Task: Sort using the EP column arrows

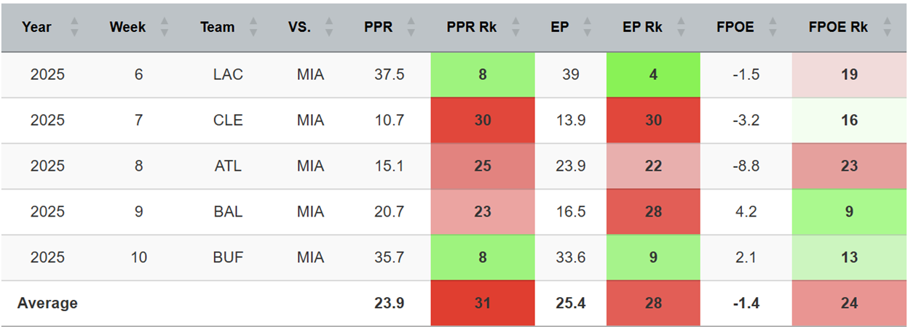Action: pyautogui.click(x=586, y=28)
